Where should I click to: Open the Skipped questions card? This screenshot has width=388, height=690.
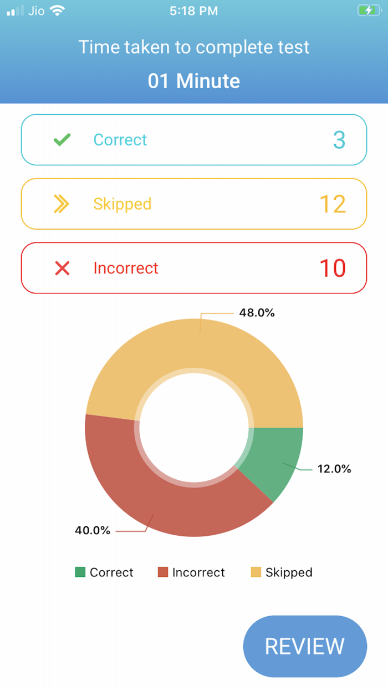pyautogui.click(x=194, y=204)
